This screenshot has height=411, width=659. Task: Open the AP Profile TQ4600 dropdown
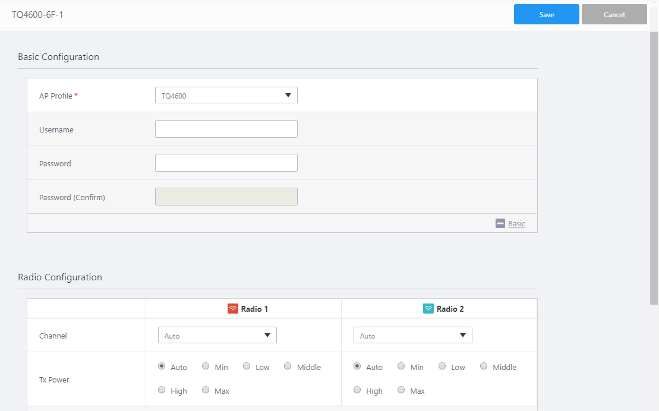tap(226, 95)
